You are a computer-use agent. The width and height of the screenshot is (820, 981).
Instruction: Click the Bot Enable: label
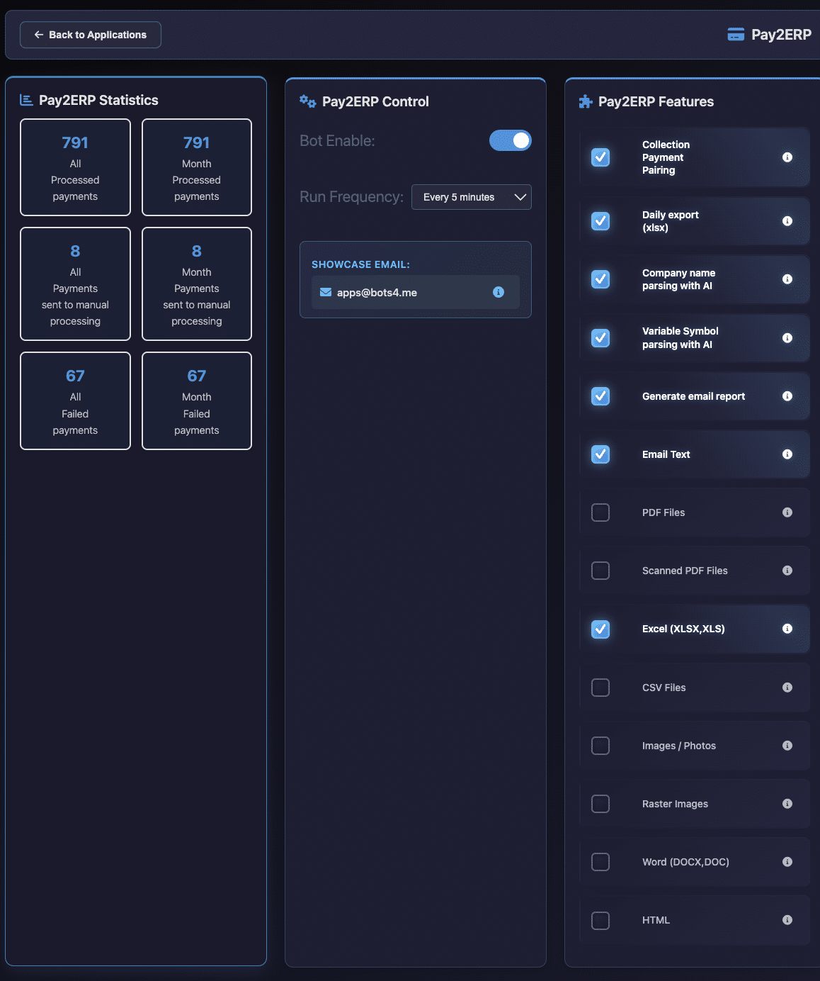[337, 140]
